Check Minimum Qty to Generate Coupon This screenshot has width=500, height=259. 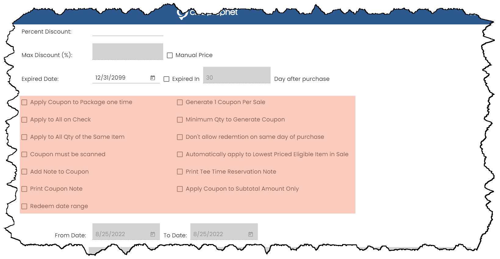[x=180, y=120]
